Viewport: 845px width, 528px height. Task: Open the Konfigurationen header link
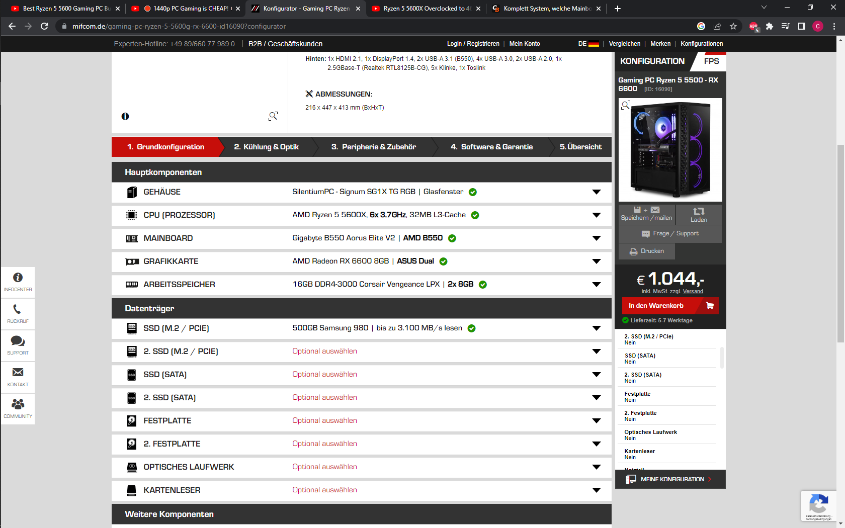pyautogui.click(x=702, y=44)
